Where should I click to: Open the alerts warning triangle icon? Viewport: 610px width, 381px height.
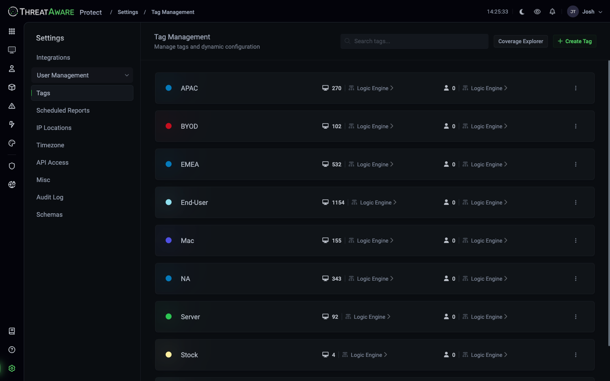click(x=12, y=106)
